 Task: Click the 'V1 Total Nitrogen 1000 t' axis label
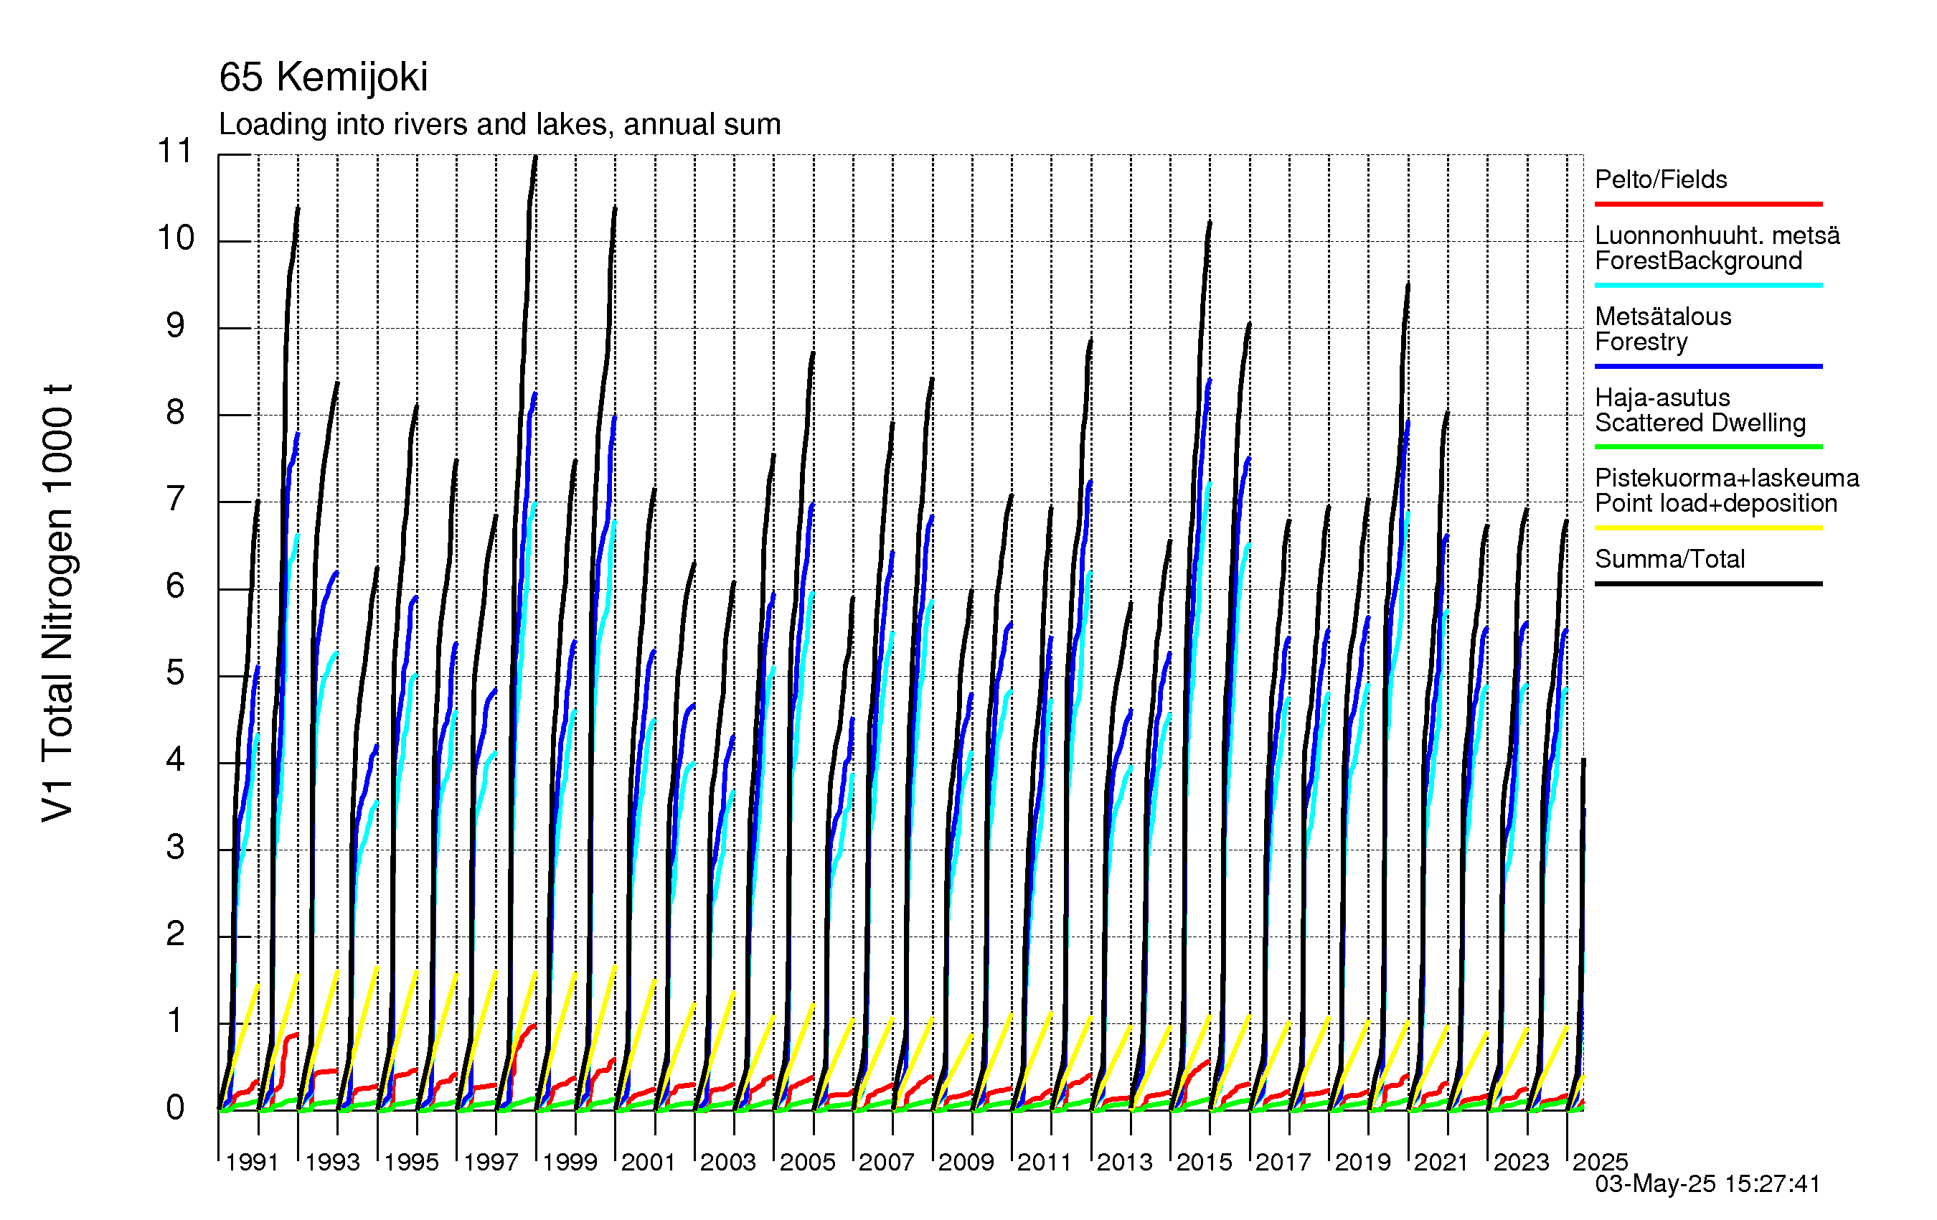point(59,603)
